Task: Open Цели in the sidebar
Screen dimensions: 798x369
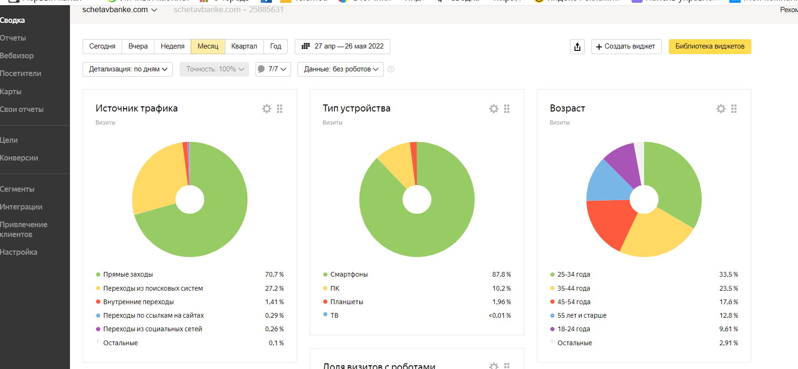Action: coord(9,140)
